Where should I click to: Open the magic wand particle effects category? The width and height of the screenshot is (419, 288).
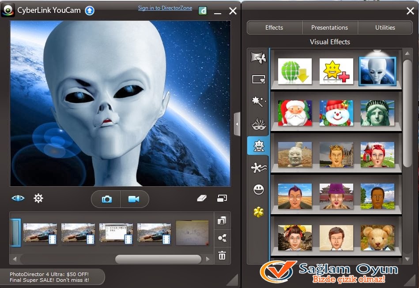click(x=258, y=102)
